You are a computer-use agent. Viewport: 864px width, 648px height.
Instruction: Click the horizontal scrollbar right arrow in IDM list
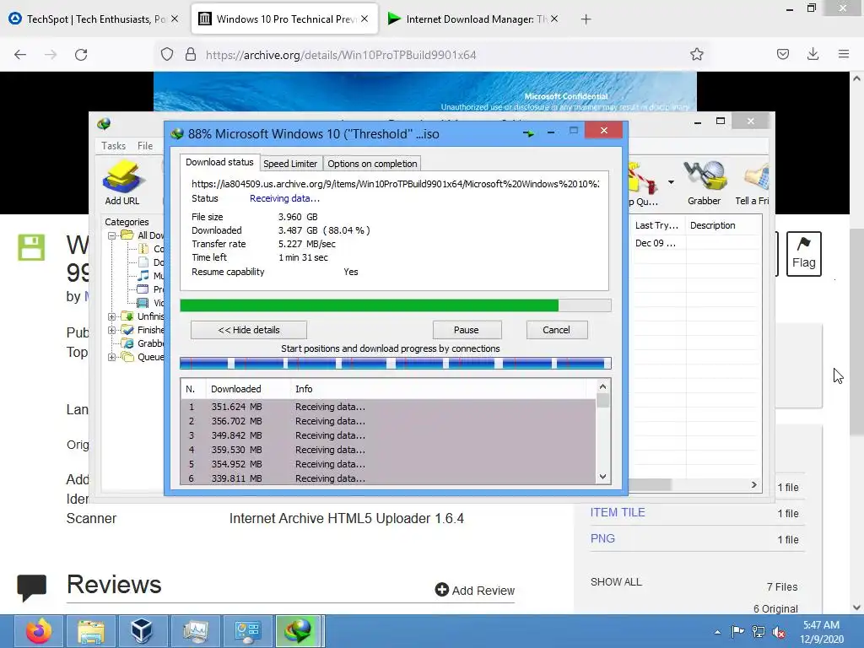(x=753, y=485)
